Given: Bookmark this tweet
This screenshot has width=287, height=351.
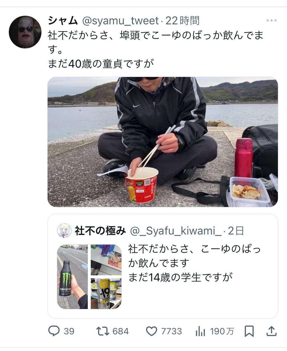Looking at the screenshot, I should [x=249, y=331].
